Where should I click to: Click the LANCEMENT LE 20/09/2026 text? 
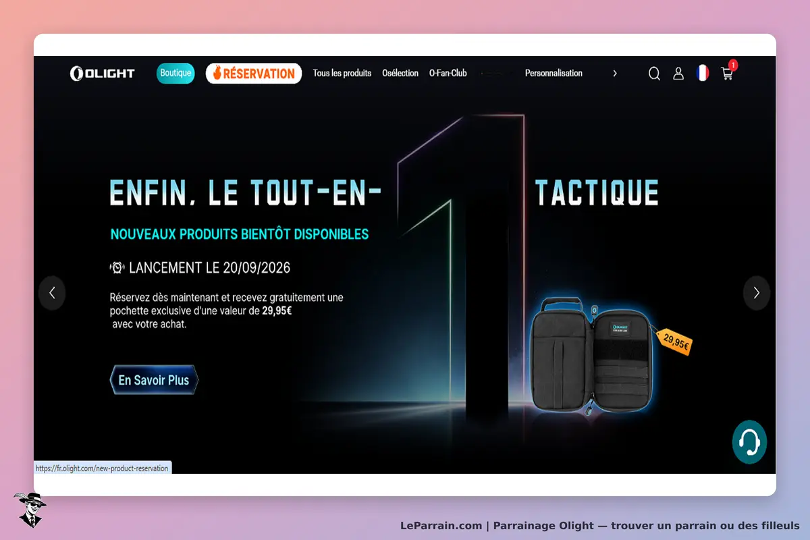click(x=209, y=268)
